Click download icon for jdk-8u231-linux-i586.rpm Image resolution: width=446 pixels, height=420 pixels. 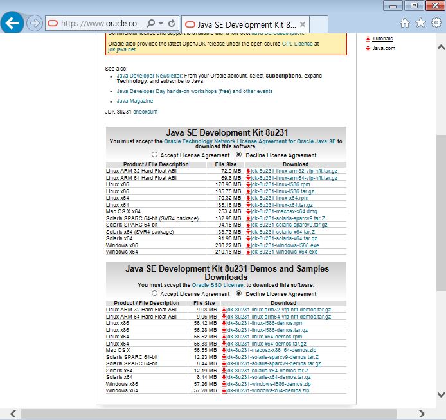(248, 185)
